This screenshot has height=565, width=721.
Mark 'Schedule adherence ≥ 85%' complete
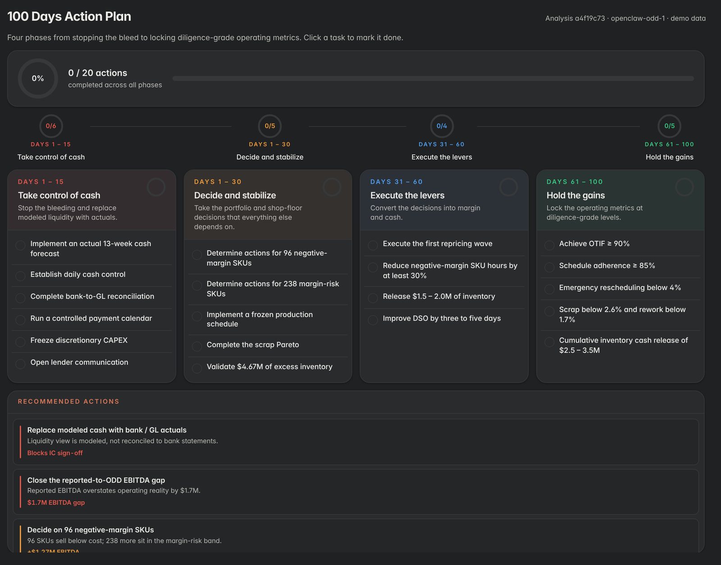click(x=549, y=267)
